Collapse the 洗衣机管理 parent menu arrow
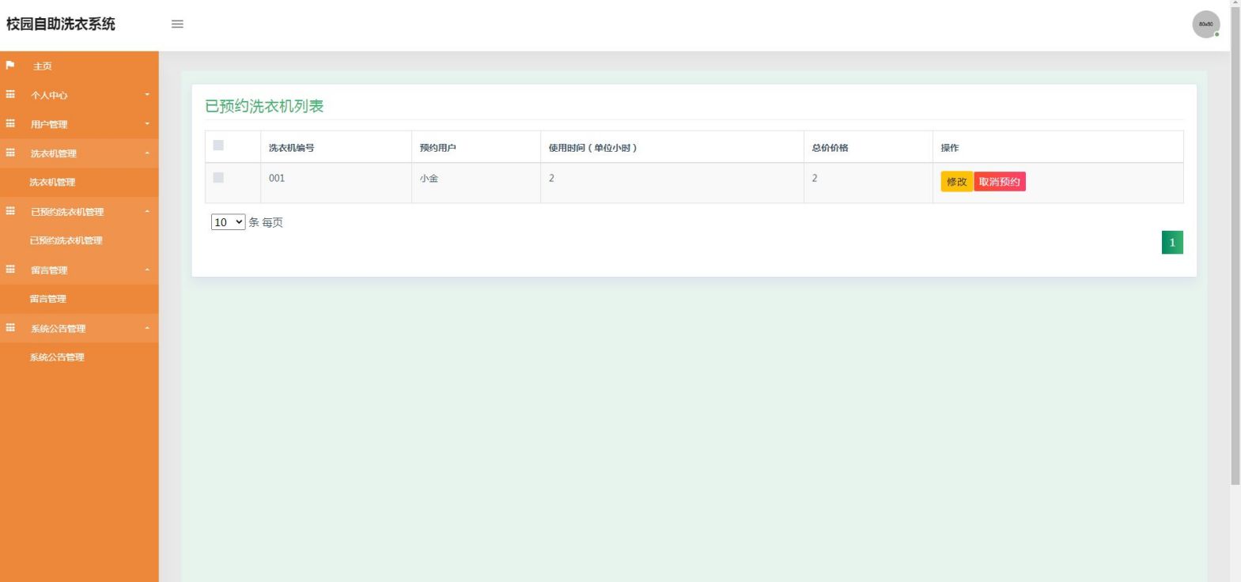Image resolution: width=1241 pixels, height=582 pixels. click(147, 153)
